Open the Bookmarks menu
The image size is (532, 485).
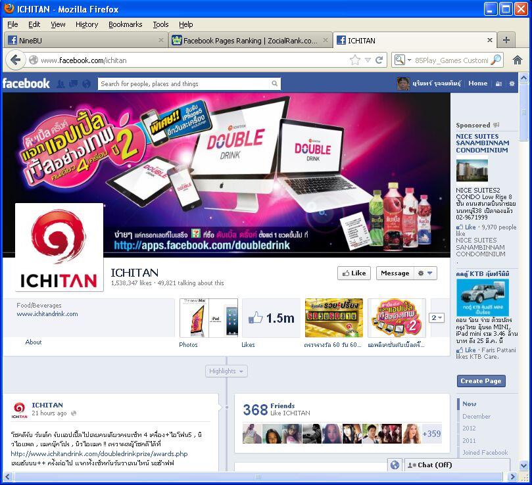pos(125,24)
